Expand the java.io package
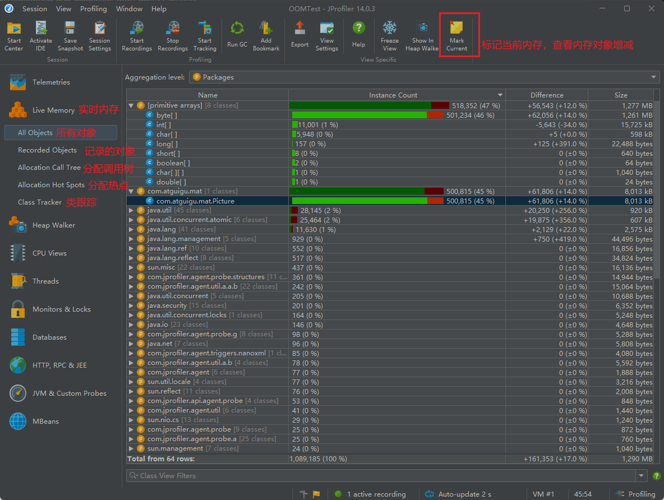Image resolution: width=664 pixels, height=500 pixels. 131,325
